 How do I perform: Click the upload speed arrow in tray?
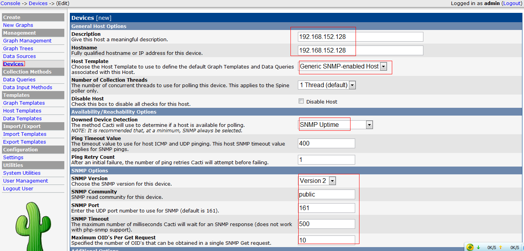(x=501, y=247)
